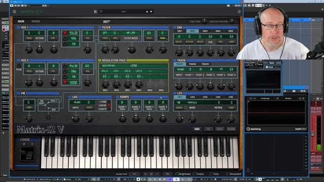Open the LFO wave TRIANGLE selector
Image resolution: width=324 pixels, height=182 pixels.
(192, 103)
